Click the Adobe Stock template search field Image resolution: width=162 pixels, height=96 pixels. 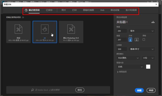click(x=54, y=90)
